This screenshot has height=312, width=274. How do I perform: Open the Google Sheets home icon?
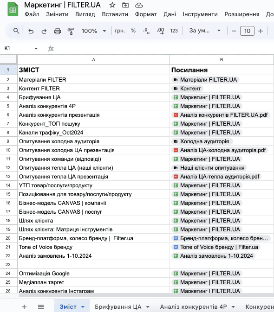(13, 9)
